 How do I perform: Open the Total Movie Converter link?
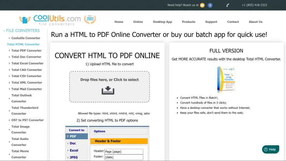coord(20,154)
